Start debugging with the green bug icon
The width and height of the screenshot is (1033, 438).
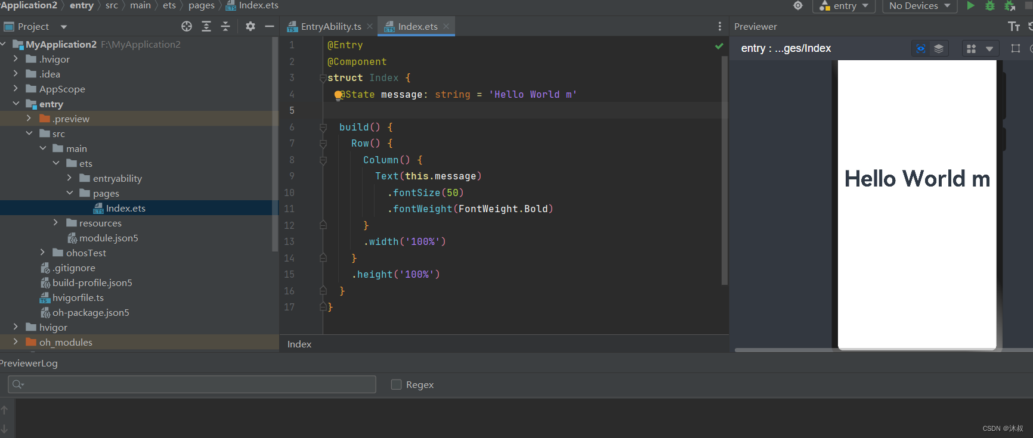(990, 6)
